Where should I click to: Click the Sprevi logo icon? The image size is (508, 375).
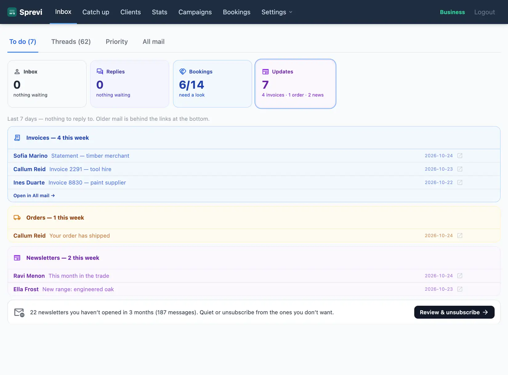click(x=12, y=12)
